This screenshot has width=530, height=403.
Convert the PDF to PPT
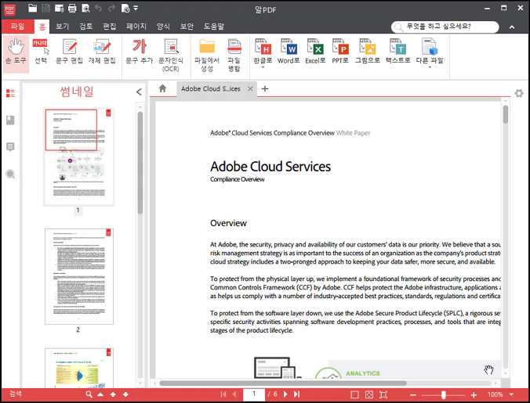click(x=340, y=52)
